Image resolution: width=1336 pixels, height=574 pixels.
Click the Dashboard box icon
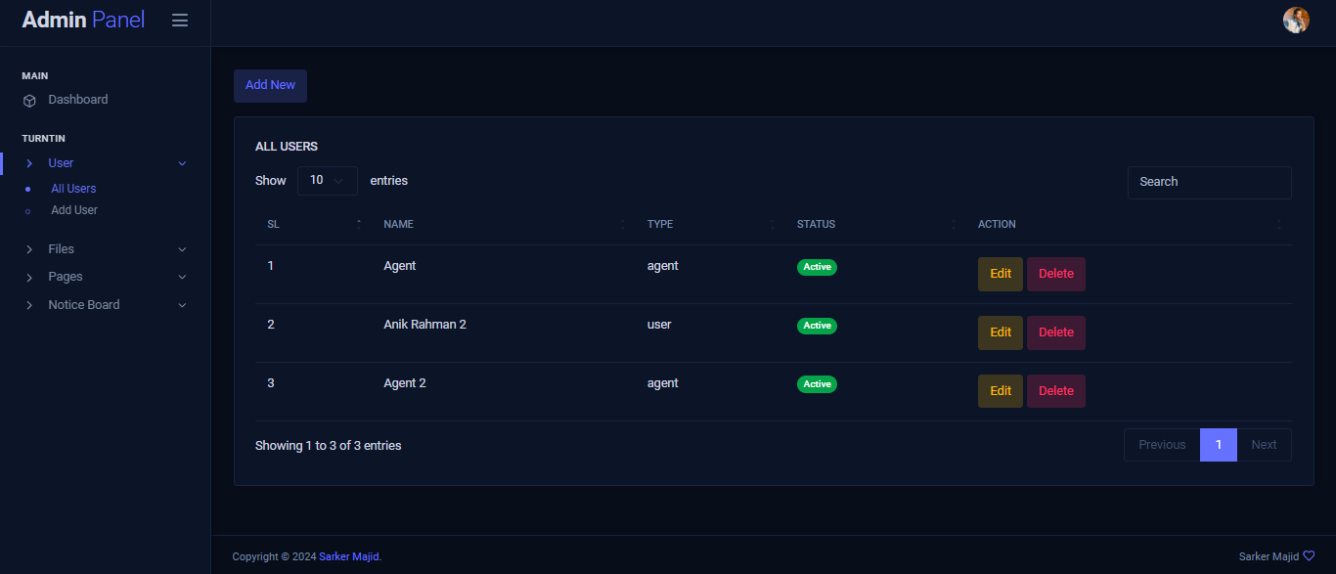point(29,100)
